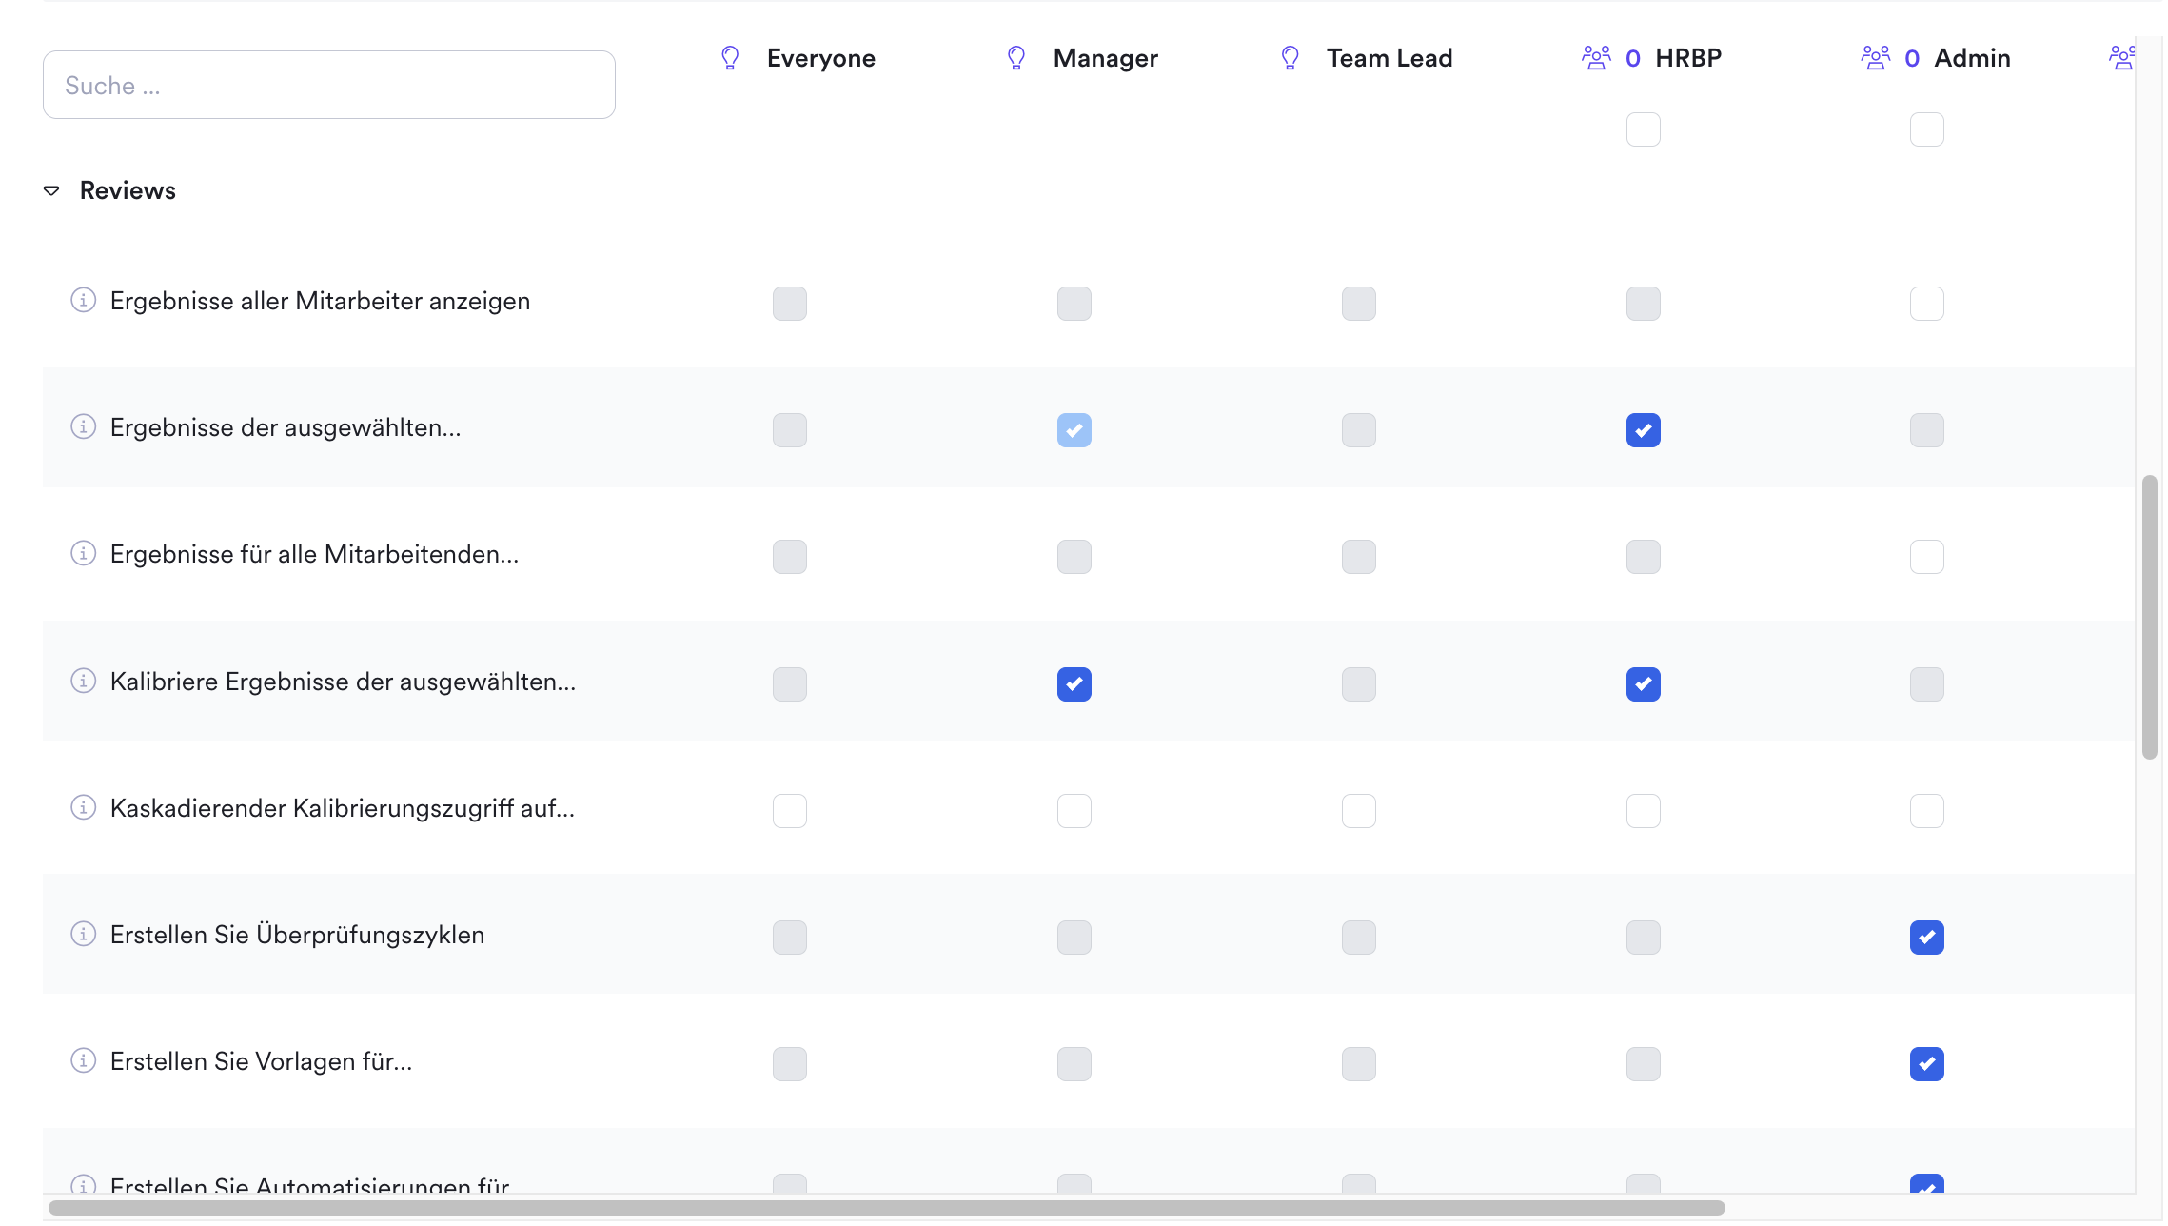Check Admin for Ergebnisse aller Mitarbeiter anzeigen
2168x1226 pixels.
[1927, 304]
